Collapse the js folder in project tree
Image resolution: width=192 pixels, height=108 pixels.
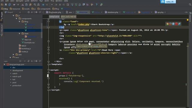(13, 16)
